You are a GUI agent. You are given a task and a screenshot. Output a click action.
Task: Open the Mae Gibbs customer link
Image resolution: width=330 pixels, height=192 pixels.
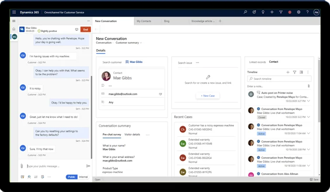click(x=134, y=62)
